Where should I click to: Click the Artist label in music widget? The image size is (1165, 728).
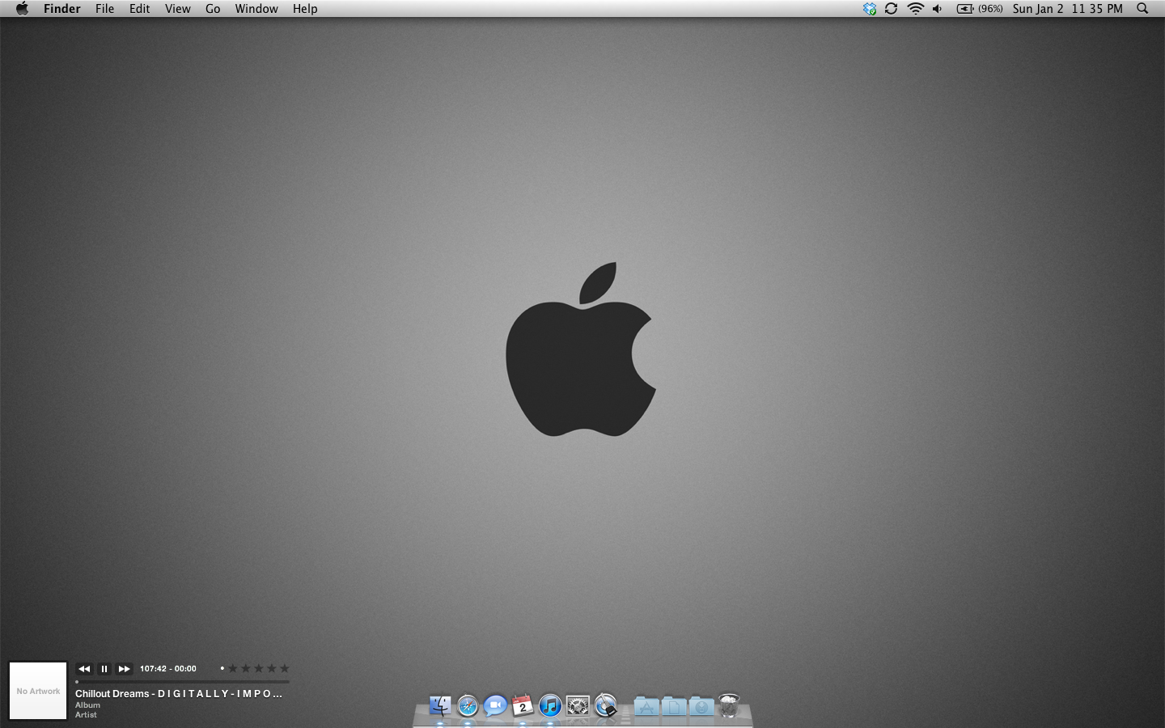point(86,715)
